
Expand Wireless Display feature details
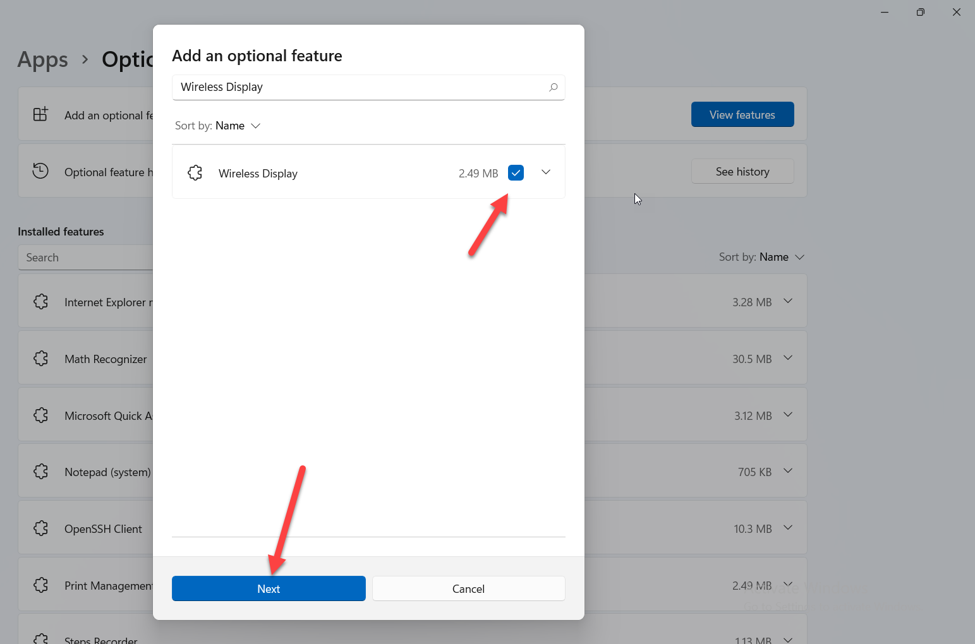(546, 172)
